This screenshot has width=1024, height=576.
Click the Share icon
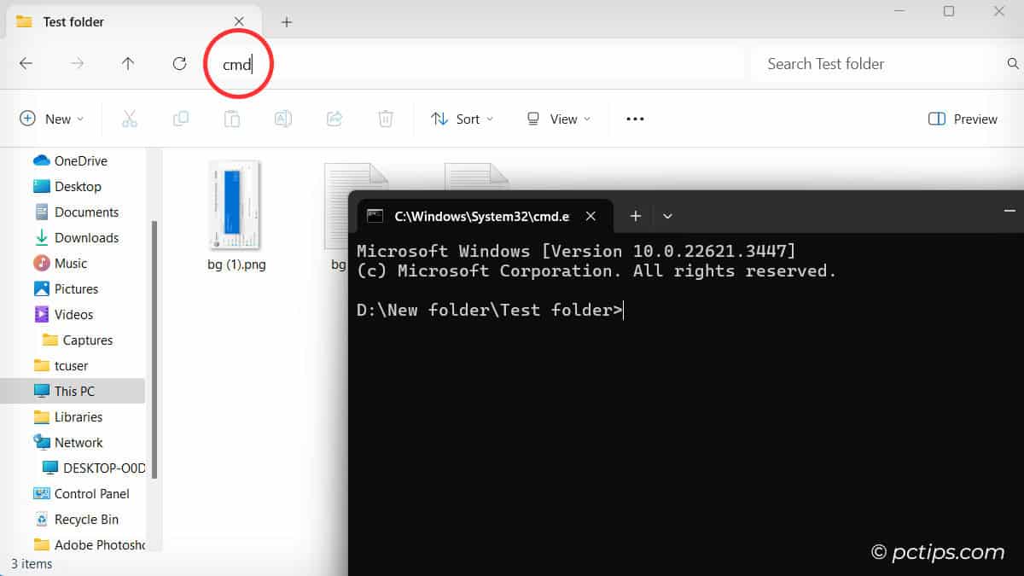click(335, 119)
